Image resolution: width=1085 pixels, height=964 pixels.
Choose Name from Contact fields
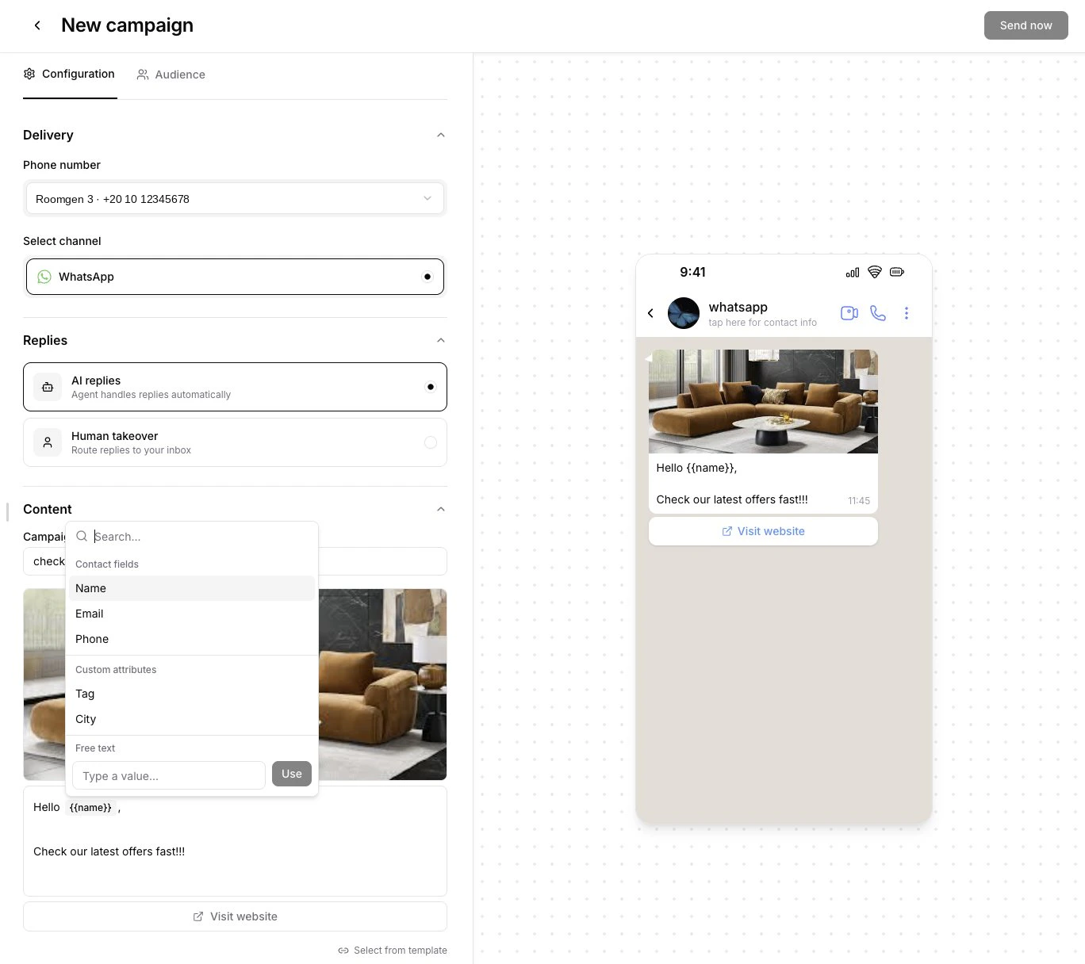pyautogui.click(x=192, y=588)
